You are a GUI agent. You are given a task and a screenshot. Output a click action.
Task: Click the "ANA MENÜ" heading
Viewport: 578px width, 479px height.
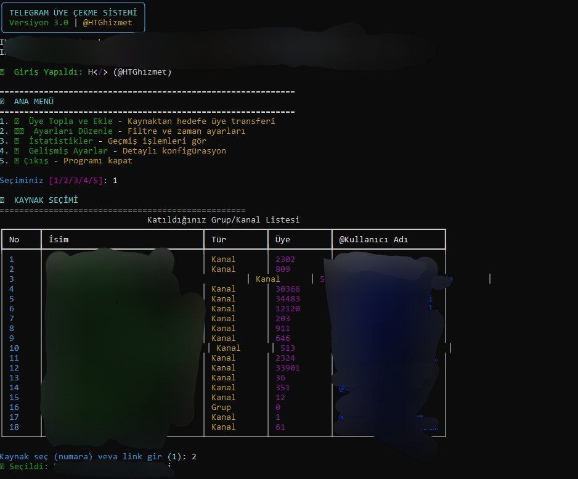point(33,101)
